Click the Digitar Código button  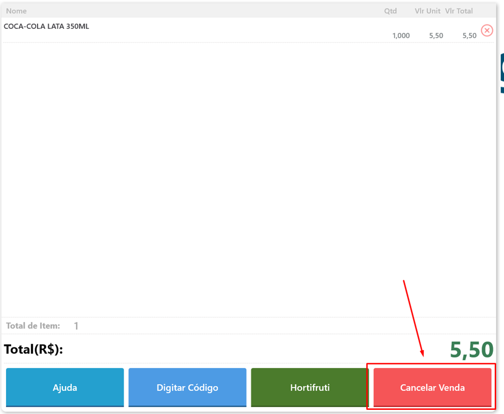tap(187, 387)
